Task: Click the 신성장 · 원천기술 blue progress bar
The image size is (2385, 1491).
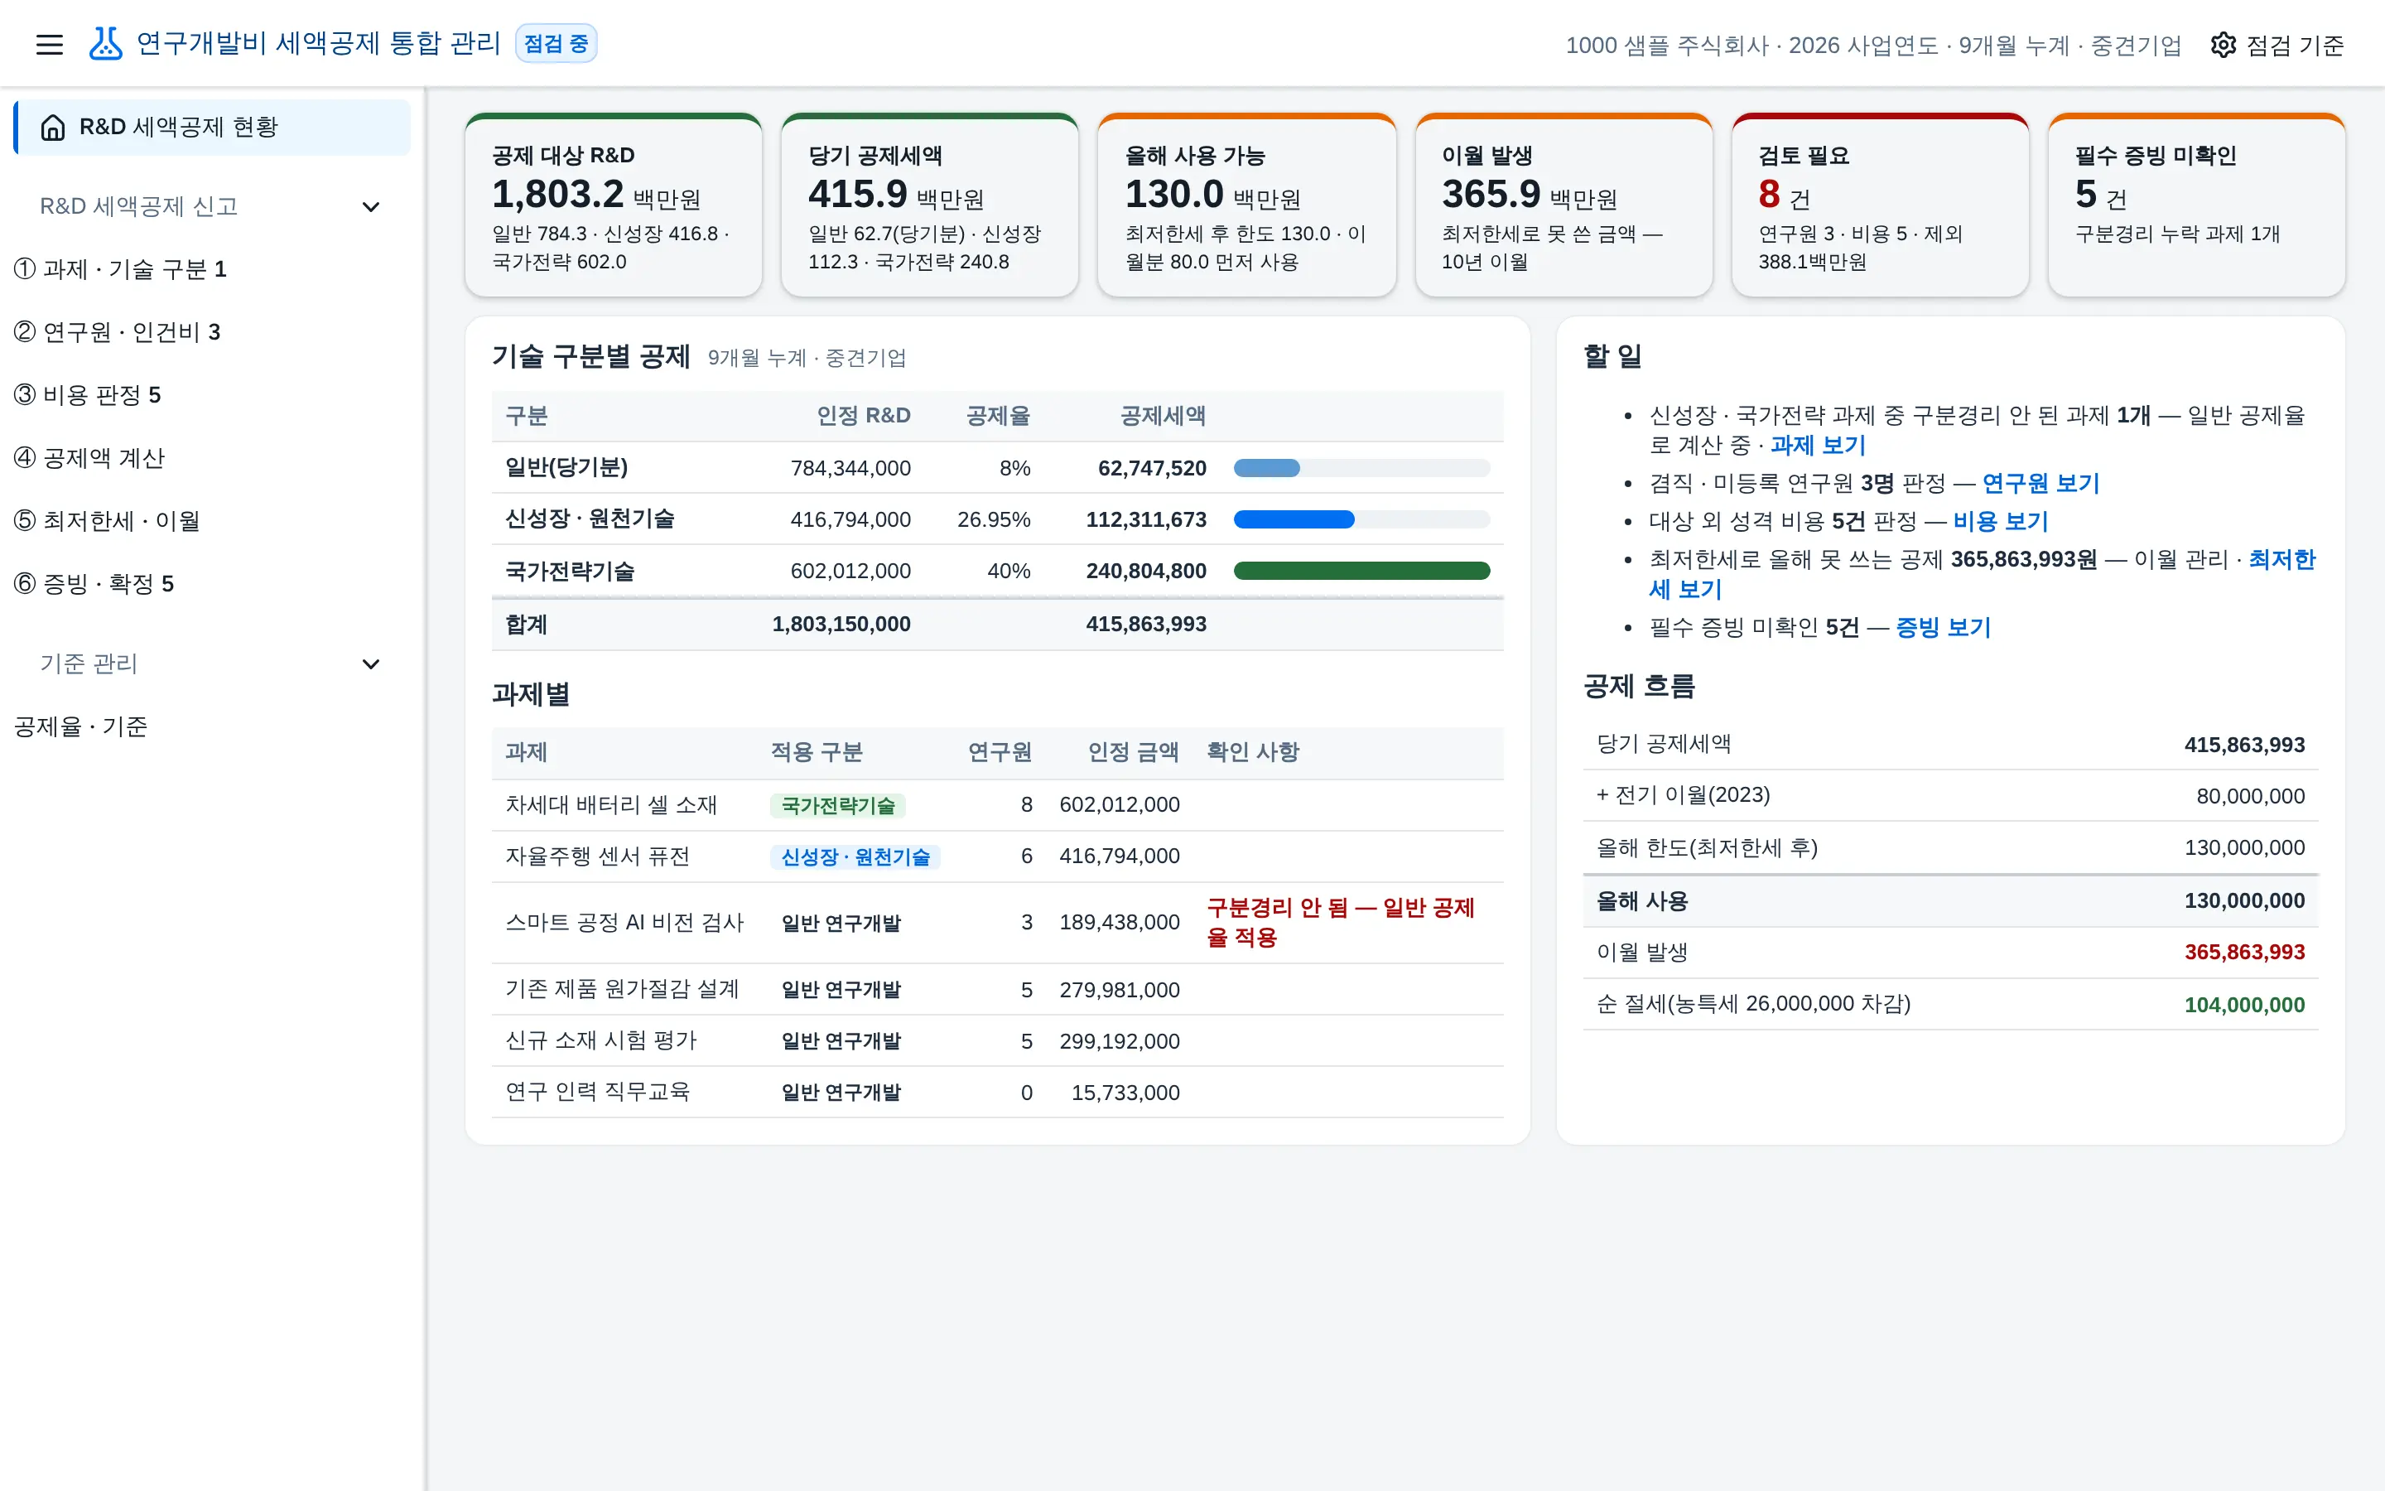Action: tap(1361, 519)
